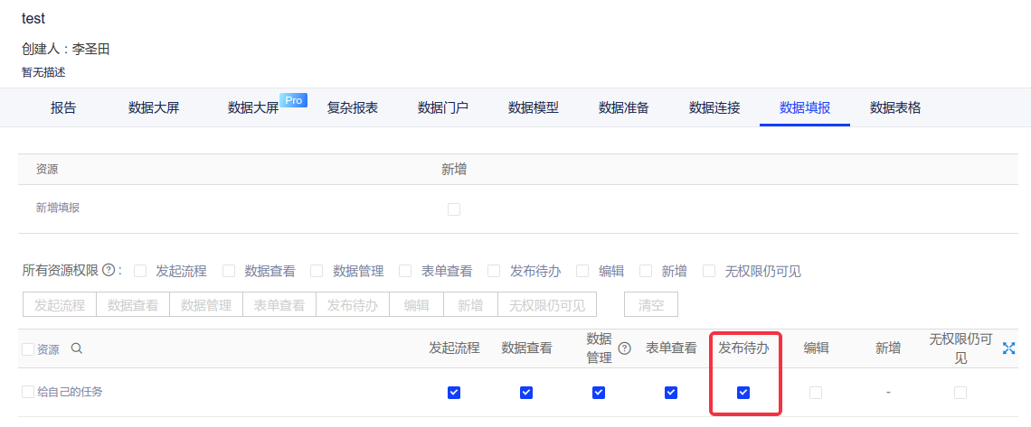Enable 编辑 checkbox for 给自己的任务
The width and height of the screenshot is (1031, 427).
coord(816,393)
